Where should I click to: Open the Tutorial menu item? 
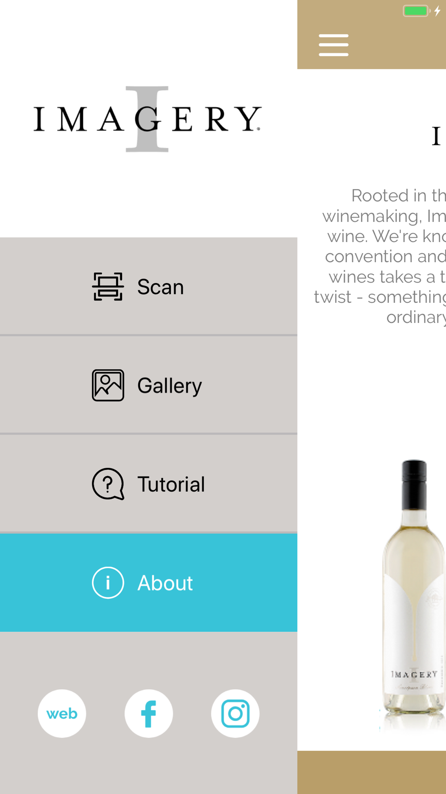[x=149, y=484]
